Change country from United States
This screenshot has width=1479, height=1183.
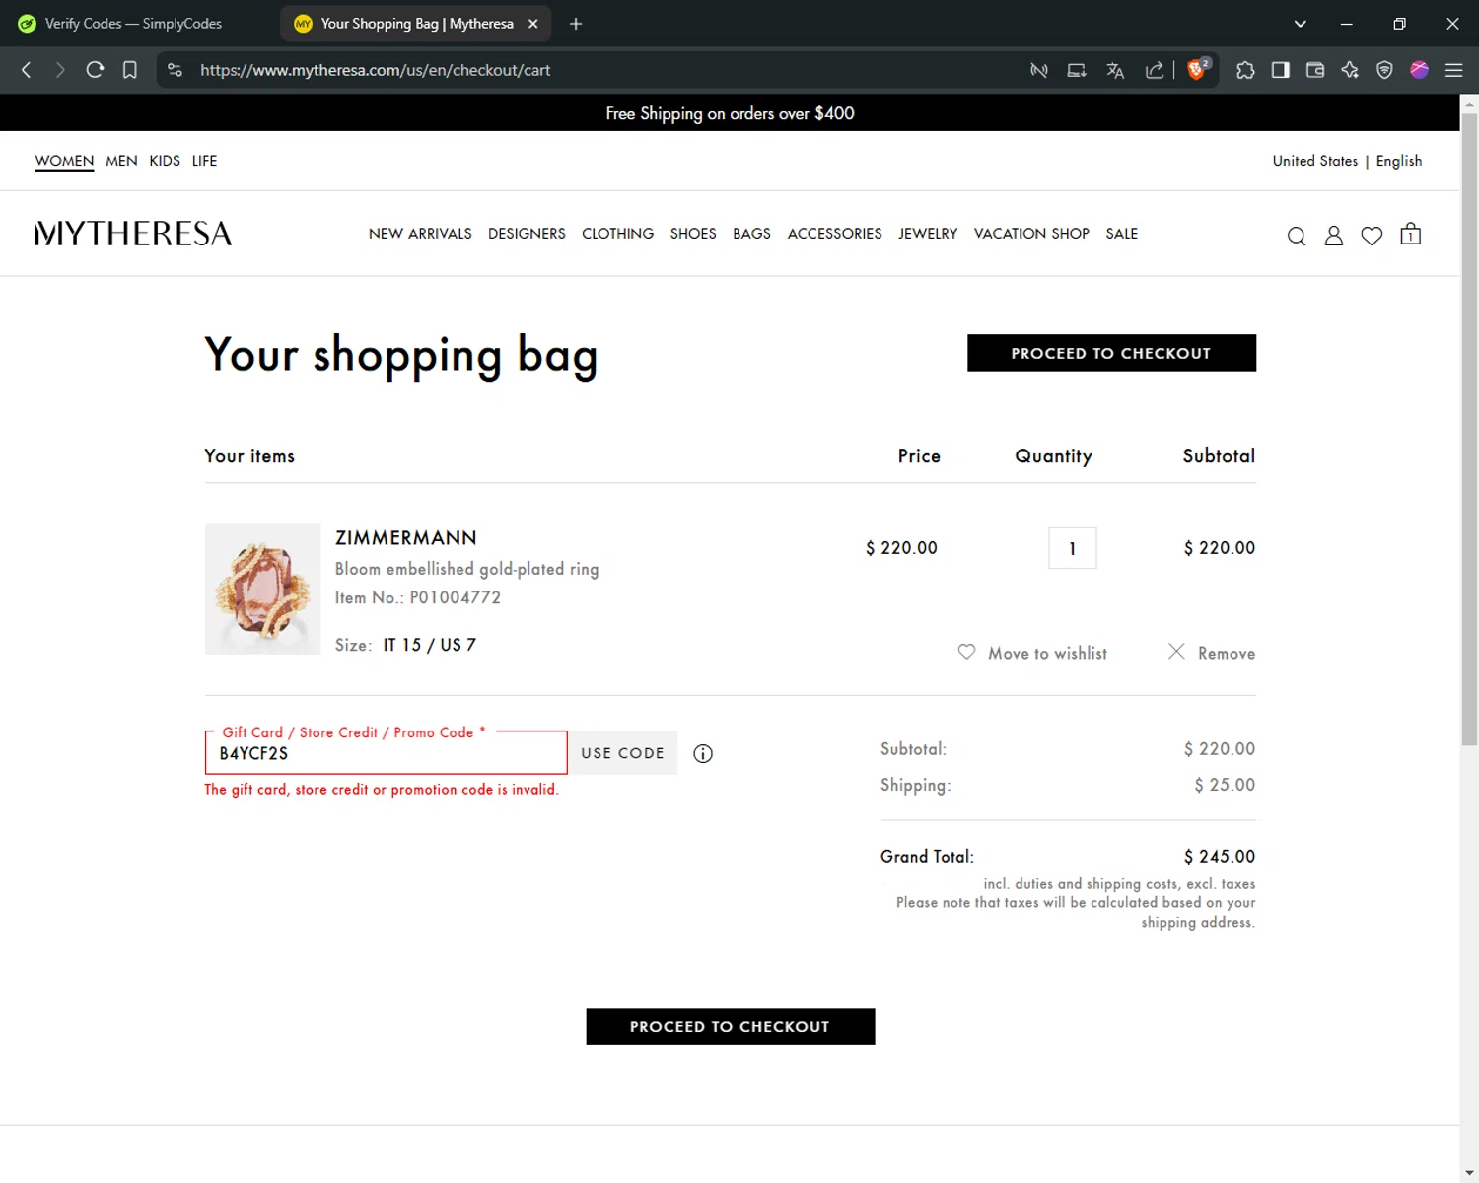tap(1314, 161)
